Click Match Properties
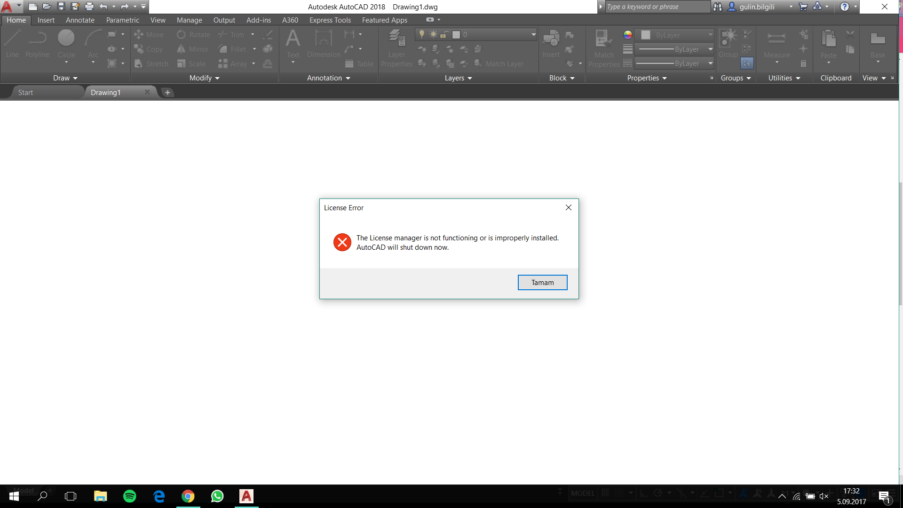Image resolution: width=903 pixels, height=508 pixels. coord(604,49)
